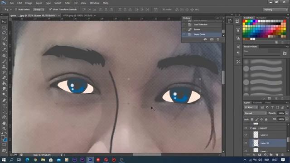Create a new layer icon
Screen dimensions: 290x163
click(277, 155)
